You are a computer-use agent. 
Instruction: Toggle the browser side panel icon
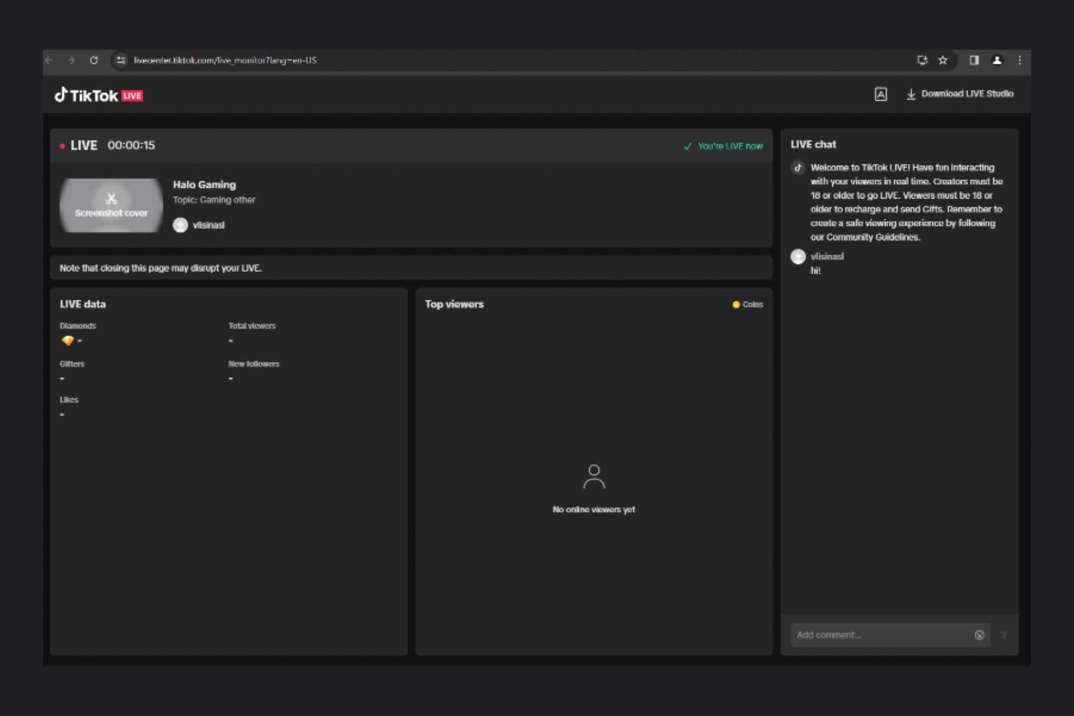click(974, 60)
